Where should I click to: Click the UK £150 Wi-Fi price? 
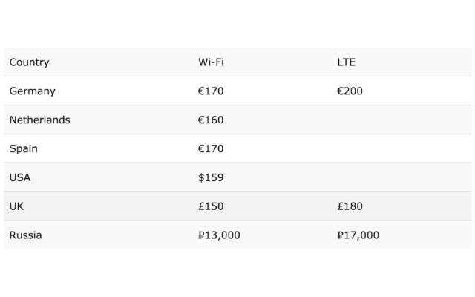[211, 206]
